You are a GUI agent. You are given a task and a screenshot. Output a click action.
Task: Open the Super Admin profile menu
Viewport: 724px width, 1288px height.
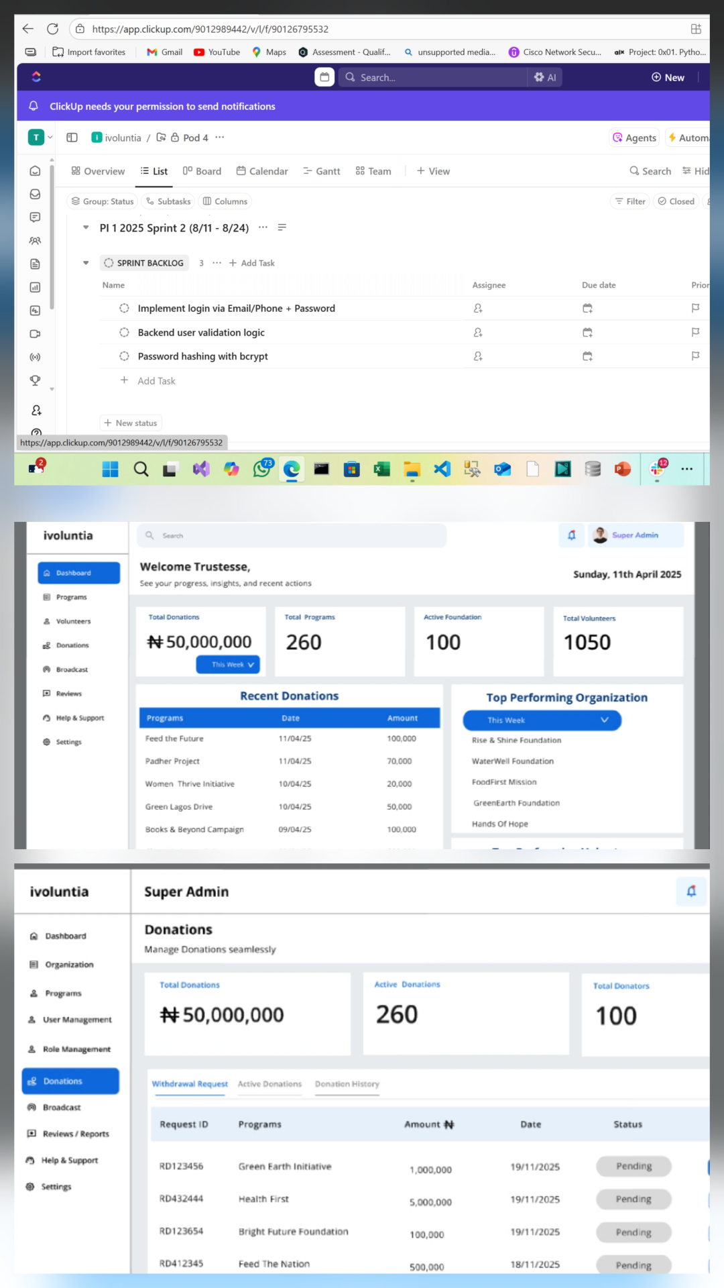[x=636, y=535]
